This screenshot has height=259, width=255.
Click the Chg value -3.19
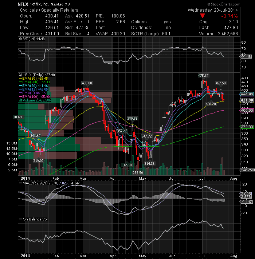coord(232,22)
